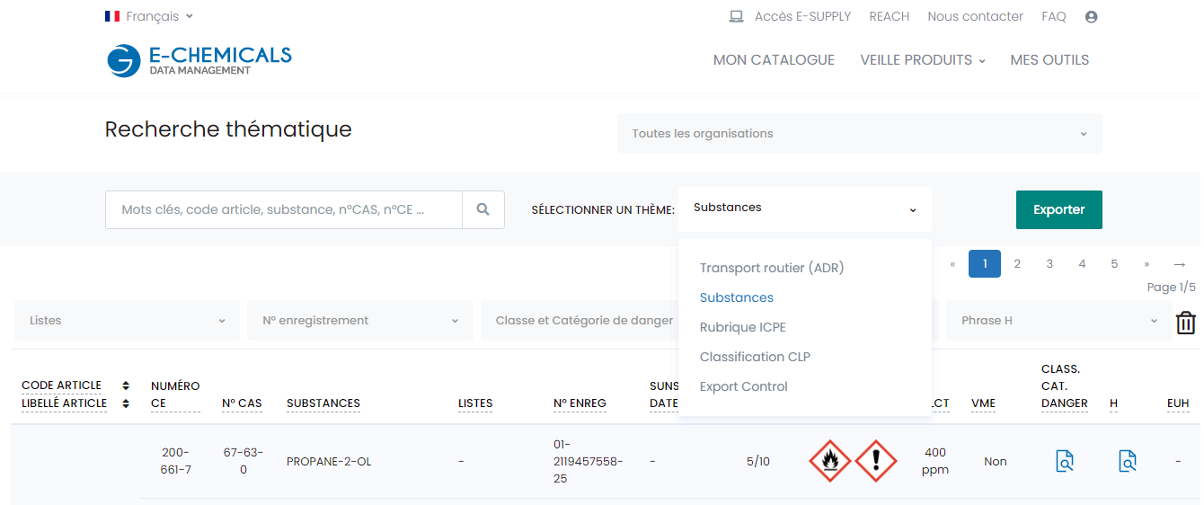Click the Exporter button
This screenshot has width=1204, height=505.
[x=1059, y=209]
